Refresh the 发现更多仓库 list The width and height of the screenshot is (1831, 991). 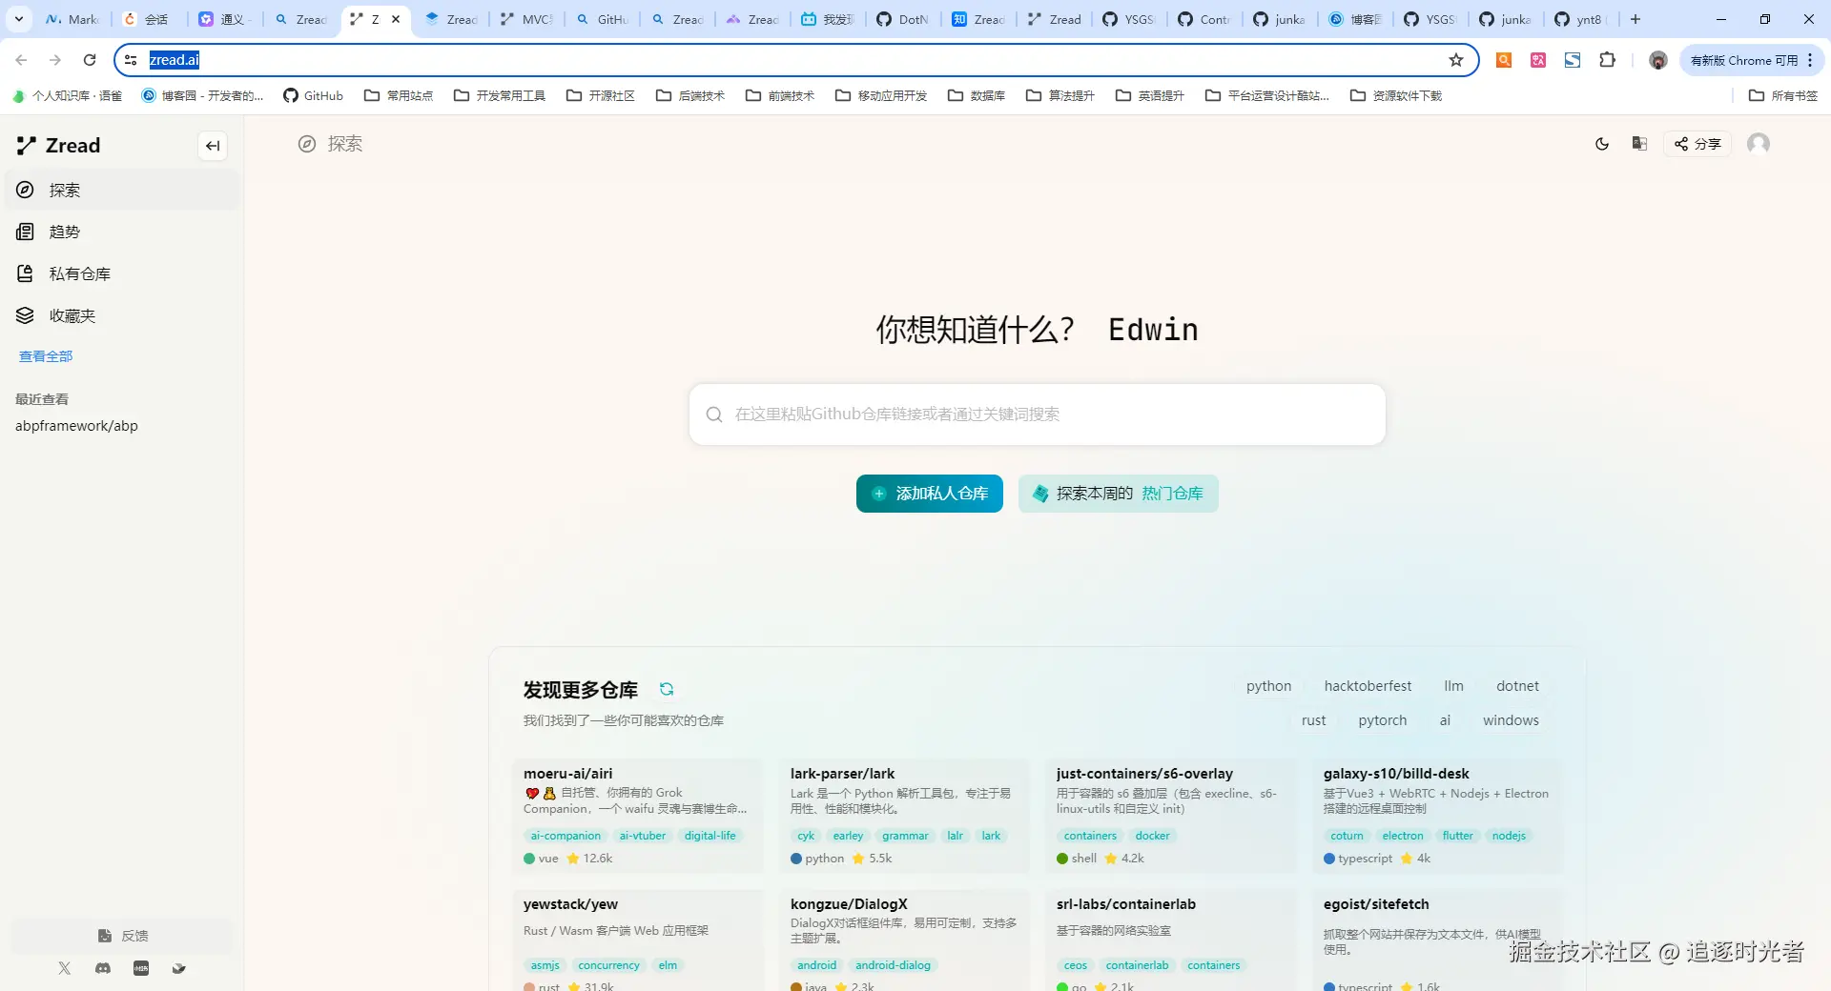click(x=667, y=689)
